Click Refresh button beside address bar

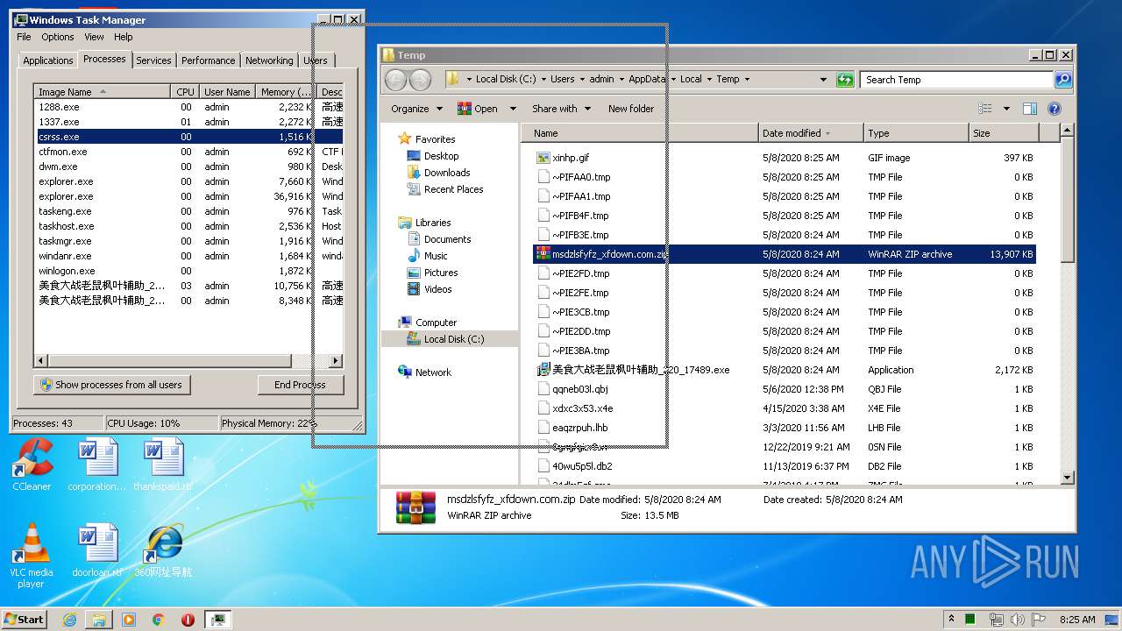tap(845, 80)
